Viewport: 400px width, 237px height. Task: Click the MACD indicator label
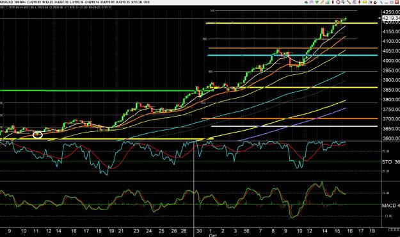click(388, 206)
